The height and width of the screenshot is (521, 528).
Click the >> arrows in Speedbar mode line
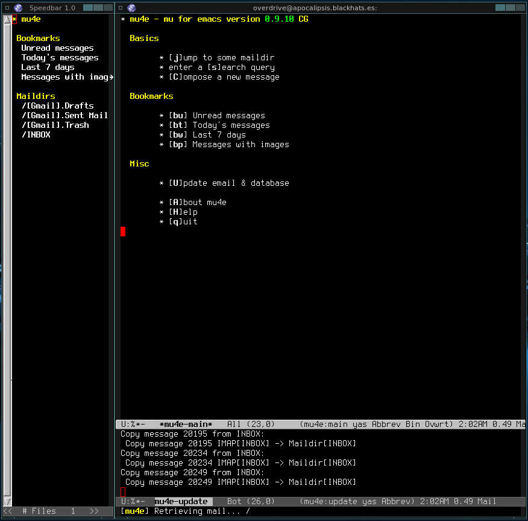[x=94, y=511]
